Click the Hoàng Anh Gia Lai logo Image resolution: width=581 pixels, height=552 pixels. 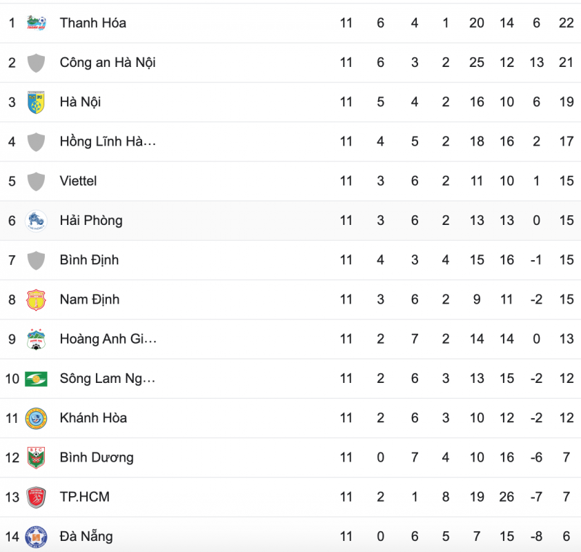tap(36, 339)
